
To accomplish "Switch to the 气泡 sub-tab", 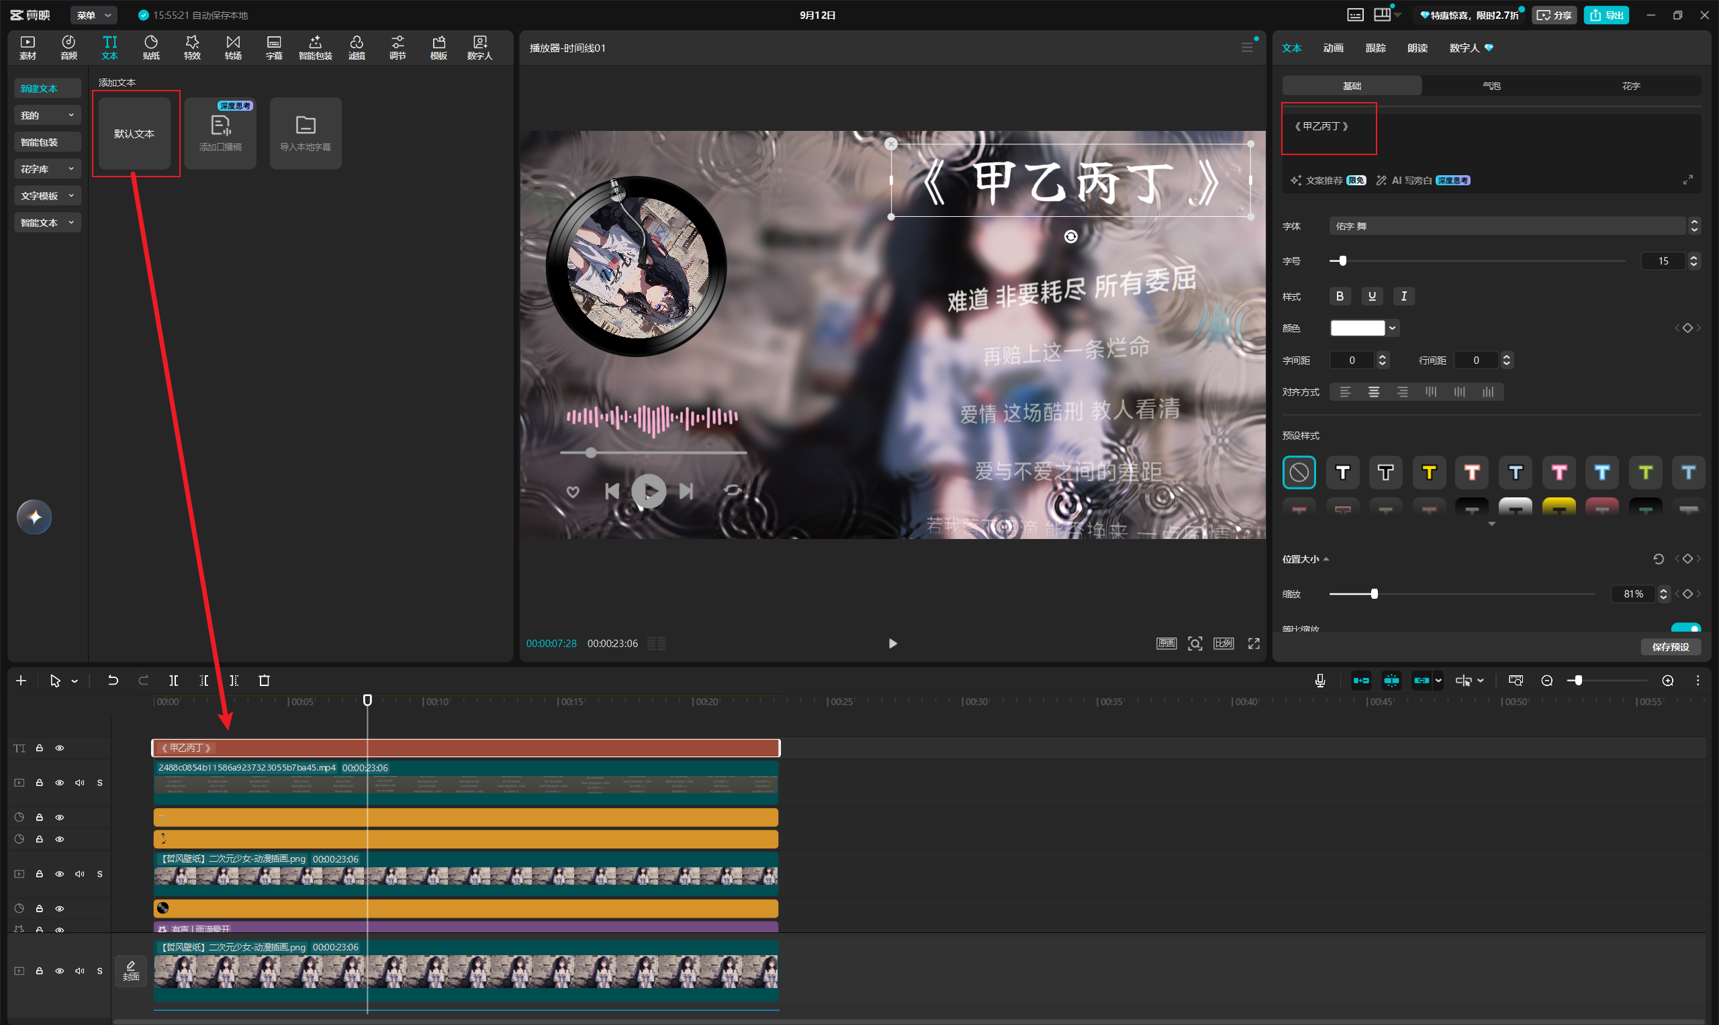I will [1491, 86].
